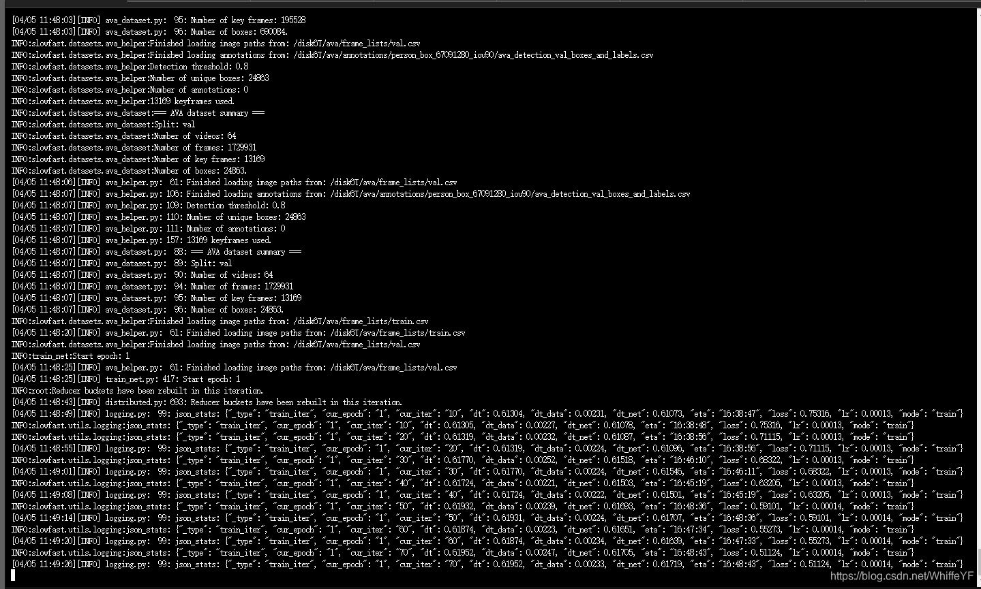Click the untimestamped ava_dataset 'Number of key frames: 13169' line
This screenshot has height=589, width=981.
pos(138,159)
